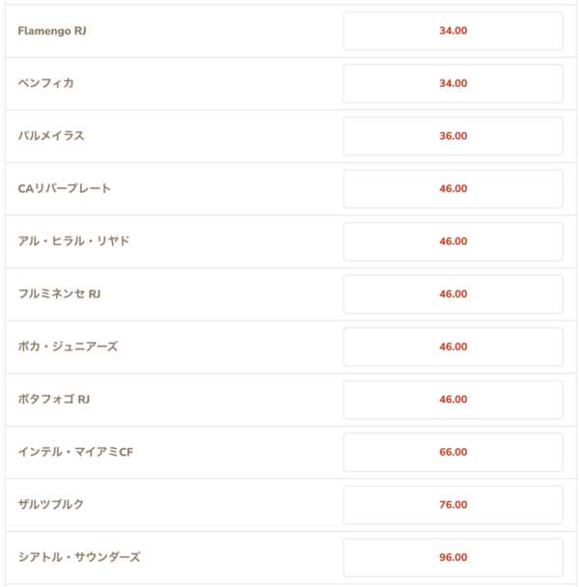Image resolution: width=579 pixels, height=587 pixels.
Task: Click the アル・ヒラル・リヤド team label
Action: click(73, 241)
